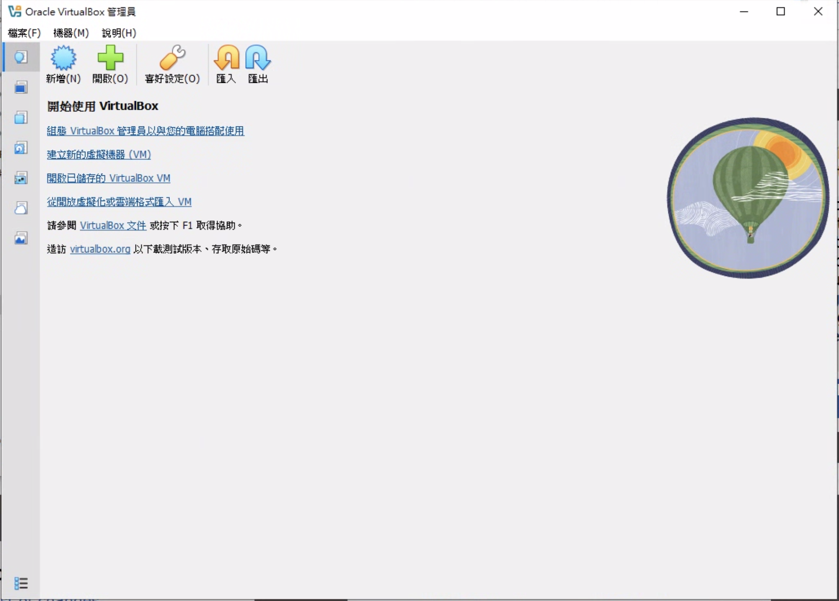Open the Media disk sidebar icon
Screen dimensions: 839x601
tap(21, 148)
